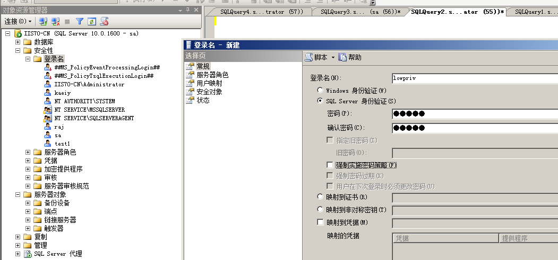Click the connect Object Explorer icon

[x=43, y=22]
